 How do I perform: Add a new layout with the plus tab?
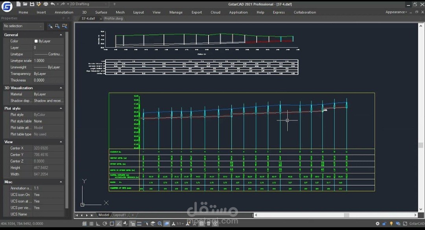tap(133, 215)
